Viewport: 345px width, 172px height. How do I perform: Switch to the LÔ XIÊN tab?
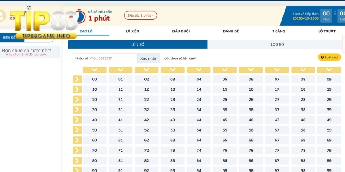[132, 31]
